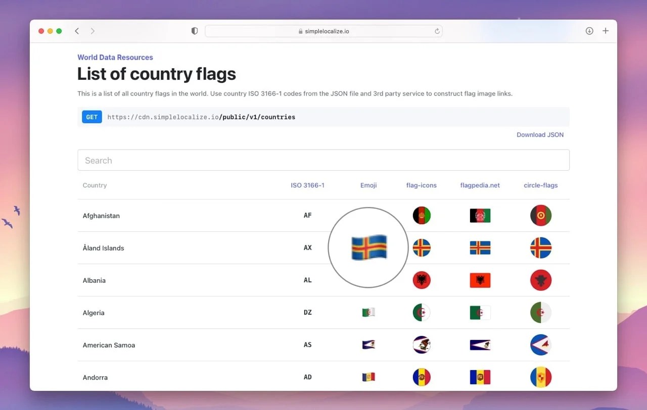The width and height of the screenshot is (647, 410).
Task: Click the Algeria emoji flag
Action: click(x=368, y=312)
